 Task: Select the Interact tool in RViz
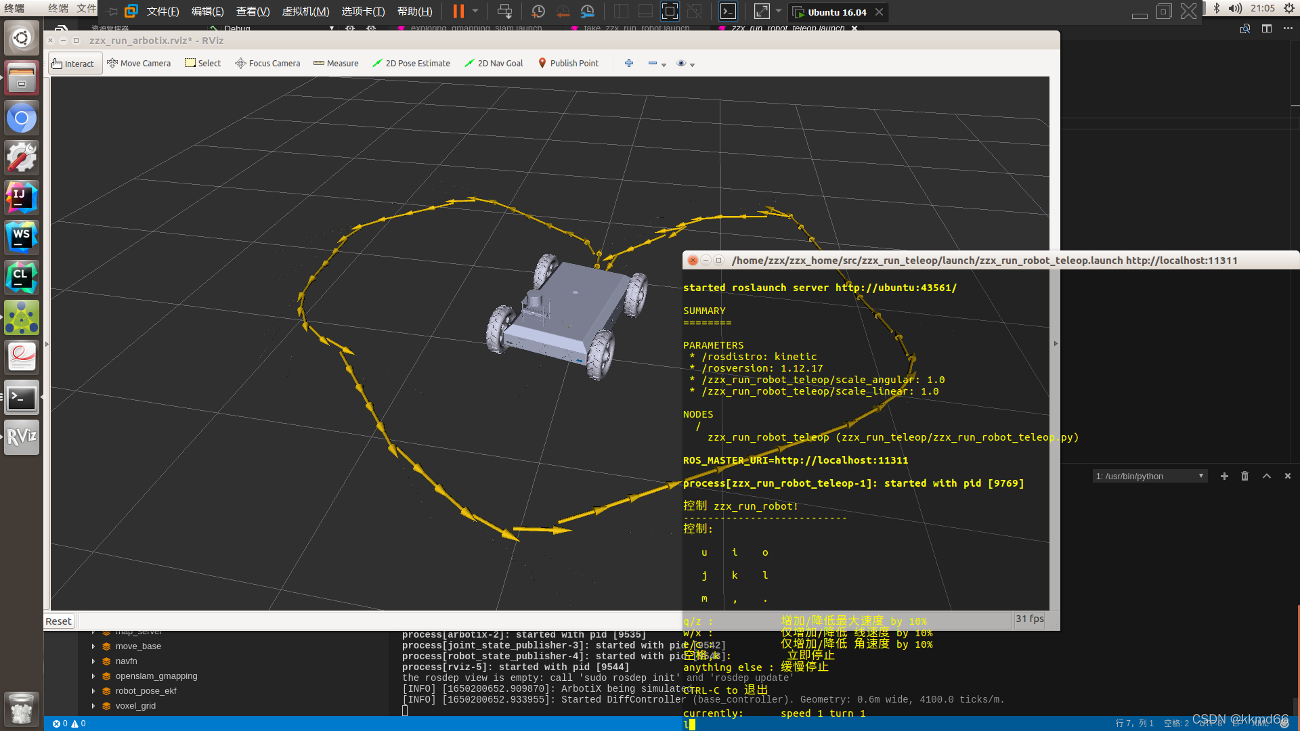(74, 64)
